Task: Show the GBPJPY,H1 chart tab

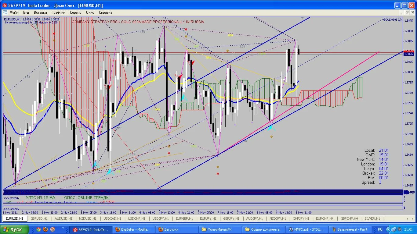Action: [231, 218]
